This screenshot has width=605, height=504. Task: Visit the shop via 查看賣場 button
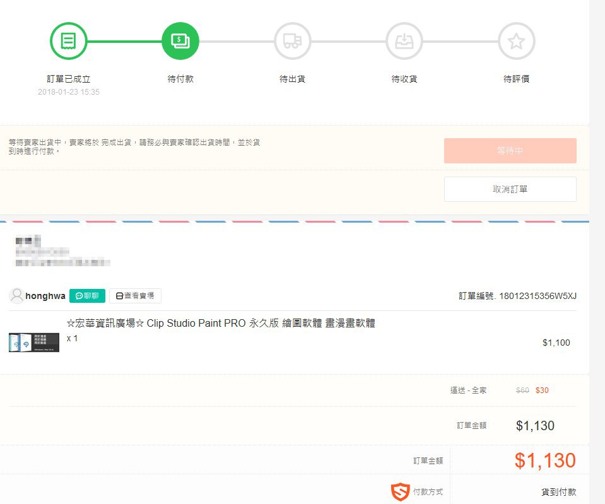tap(135, 296)
